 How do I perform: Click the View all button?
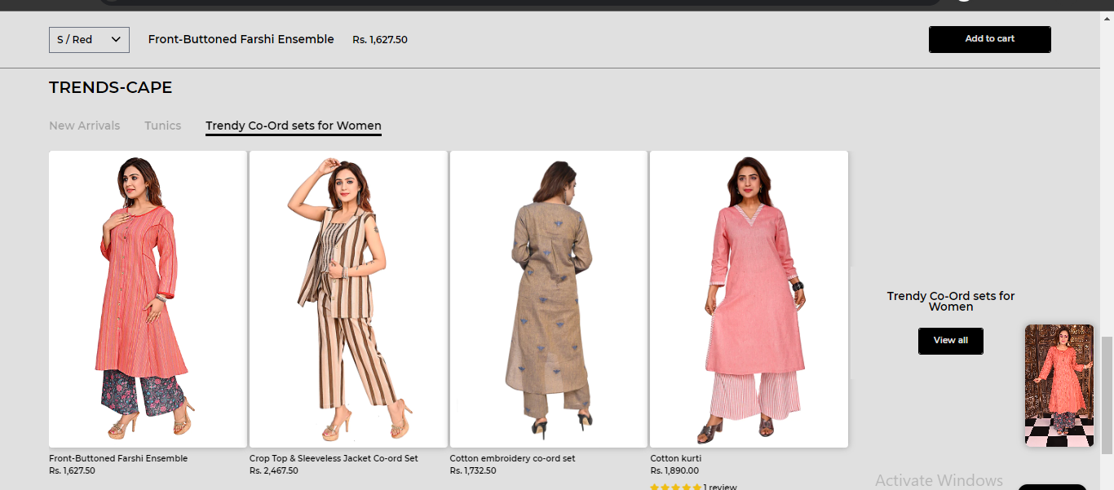(x=950, y=341)
